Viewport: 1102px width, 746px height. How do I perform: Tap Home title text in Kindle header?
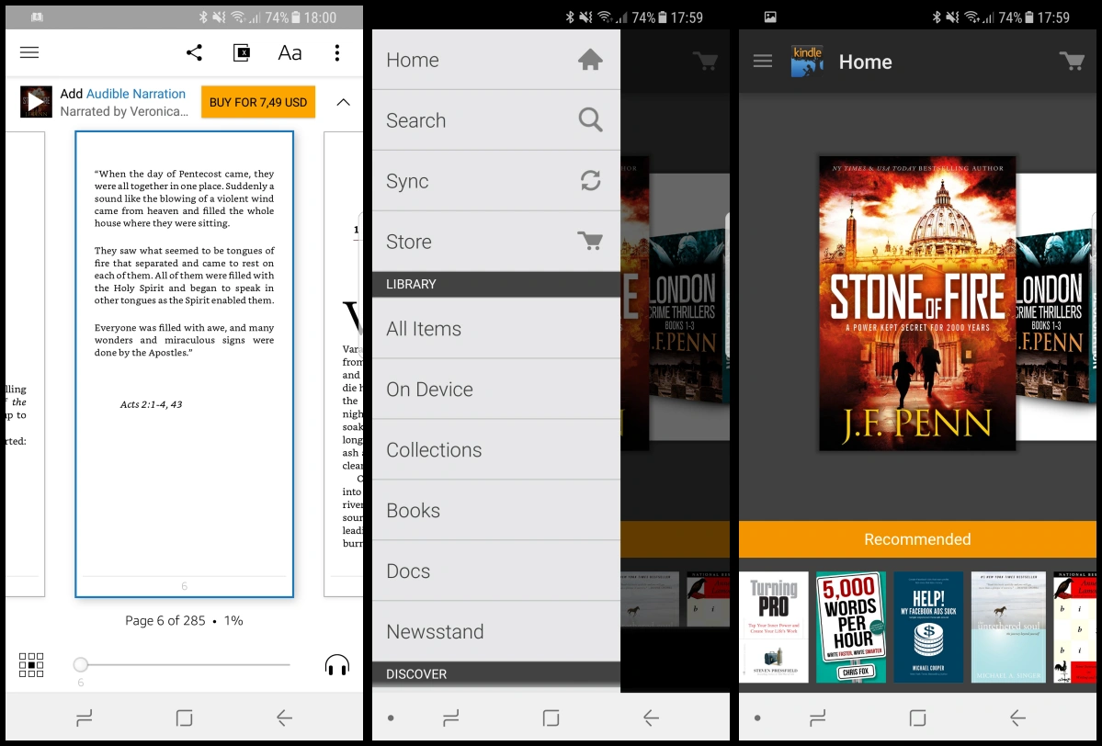(x=865, y=62)
